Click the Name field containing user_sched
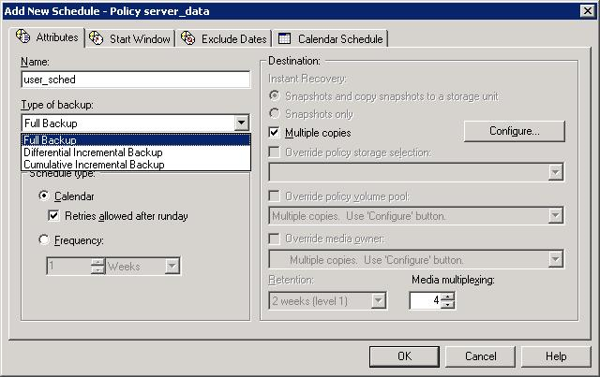The width and height of the screenshot is (600, 377). click(x=135, y=80)
